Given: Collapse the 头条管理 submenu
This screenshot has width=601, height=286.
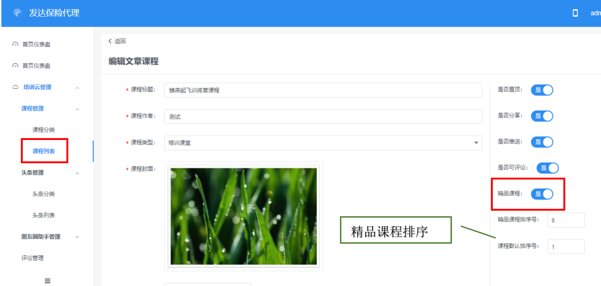Looking at the screenshot, I should (x=77, y=173).
